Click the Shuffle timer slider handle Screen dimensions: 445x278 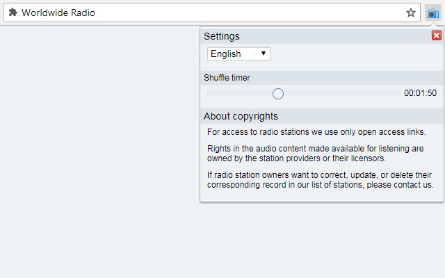[x=278, y=93]
